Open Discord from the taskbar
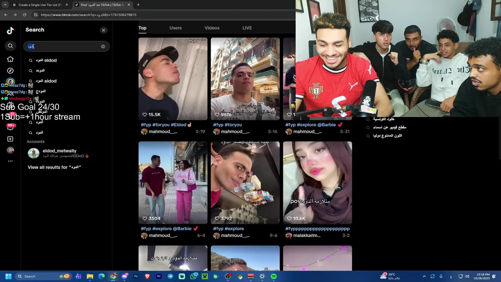The width and height of the screenshot is (501, 282). click(x=124, y=277)
